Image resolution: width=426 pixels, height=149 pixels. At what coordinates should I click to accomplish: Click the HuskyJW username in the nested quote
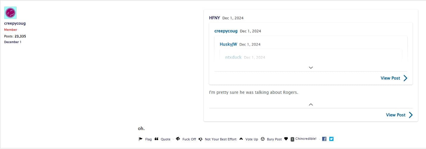pyautogui.click(x=228, y=44)
